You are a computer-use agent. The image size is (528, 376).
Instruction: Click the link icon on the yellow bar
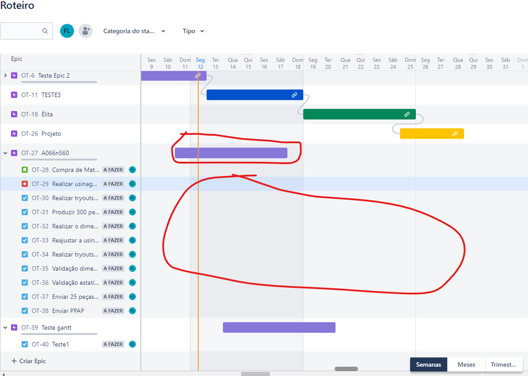456,134
